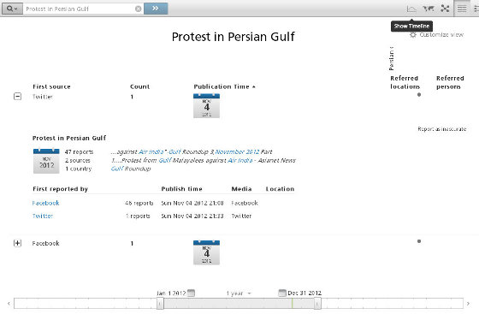Open Twitter in First reported by list
Viewport: 479px width, 314px height.
pos(43,216)
